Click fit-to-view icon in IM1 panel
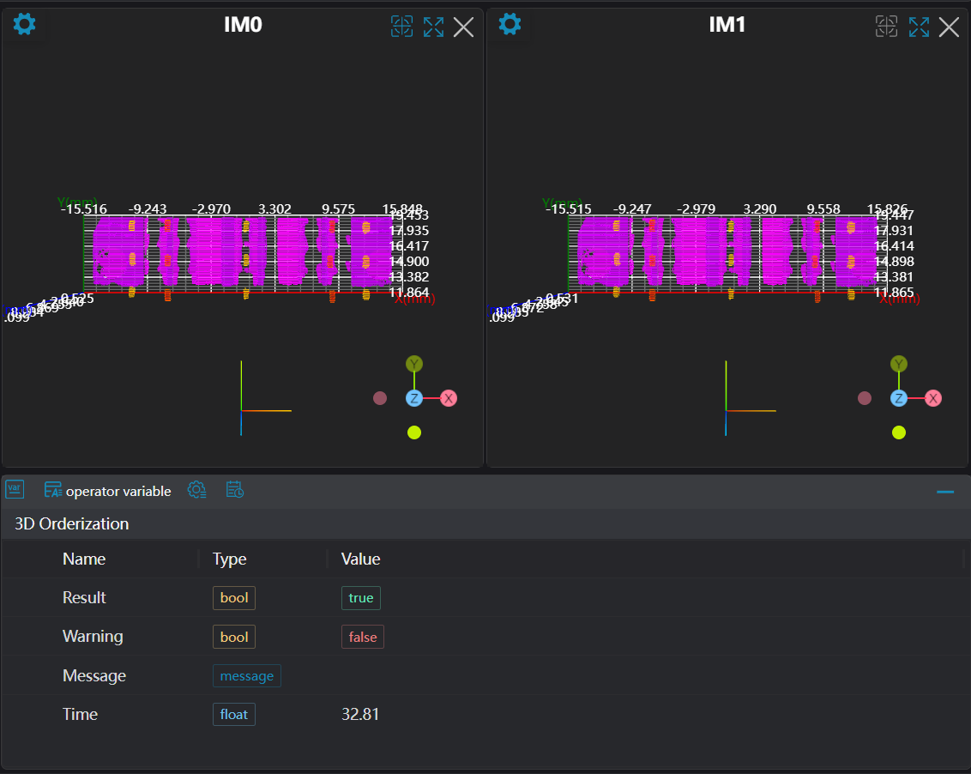 click(x=886, y=27)
